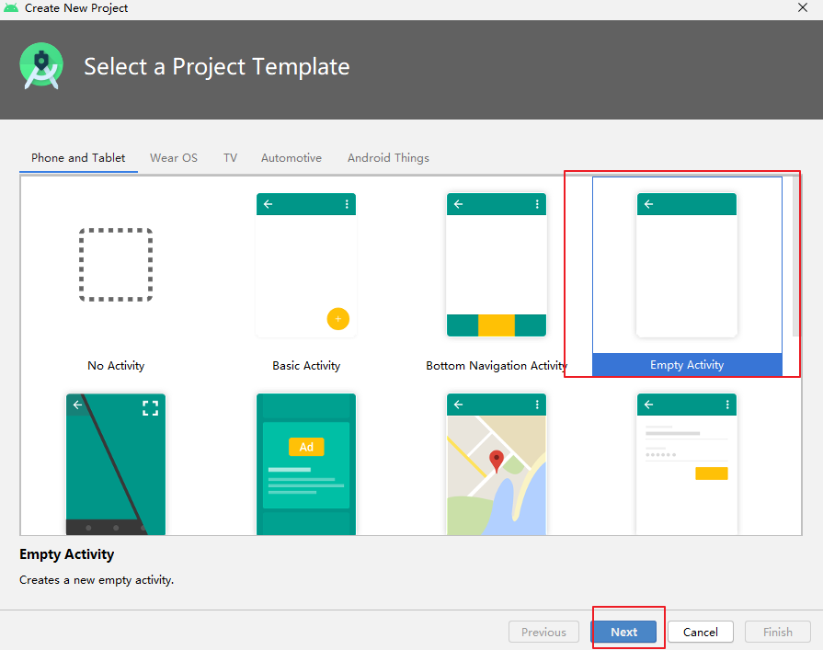Viewport: 823px width, 650px height.
Task: Click the back arrow in fullscreen template preview
Action: pyautogui.click(x=77, y=405)
